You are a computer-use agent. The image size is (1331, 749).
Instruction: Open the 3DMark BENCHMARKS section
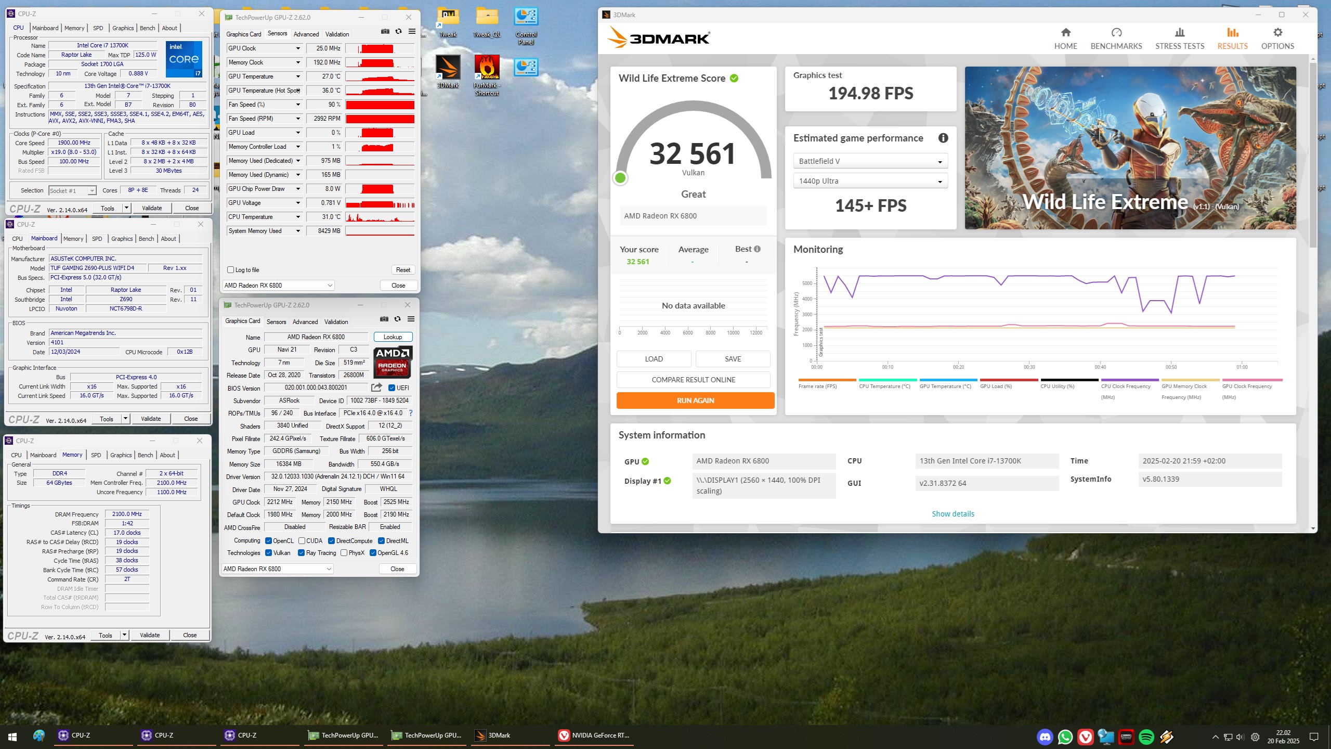pyautogui.click(x=1116, y=39)
